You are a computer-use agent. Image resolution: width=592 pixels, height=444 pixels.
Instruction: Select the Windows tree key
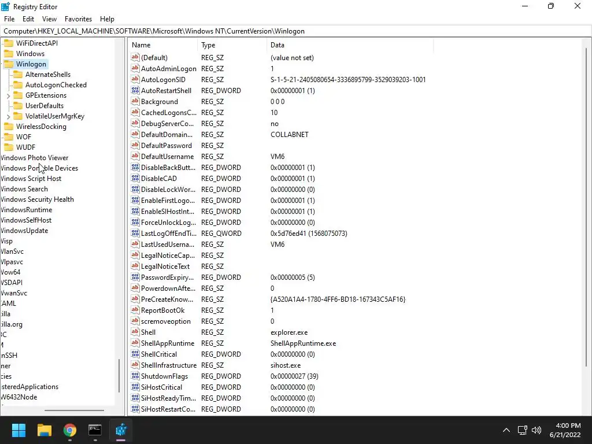click(30, 54)
